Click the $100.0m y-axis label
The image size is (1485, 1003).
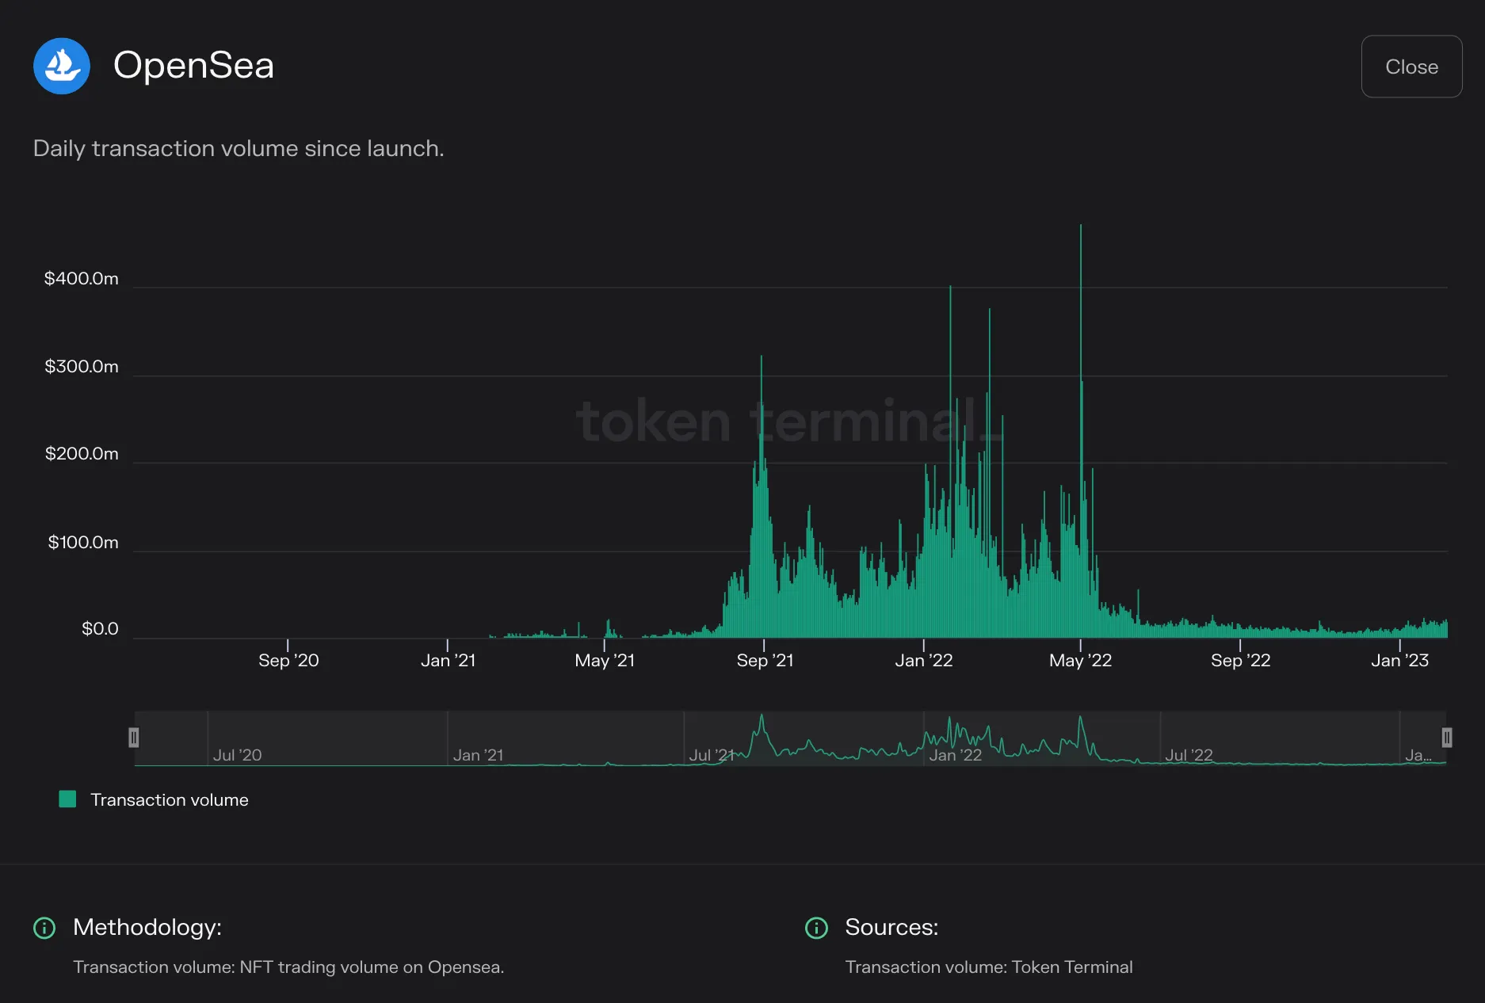click(x=83, y=543)
